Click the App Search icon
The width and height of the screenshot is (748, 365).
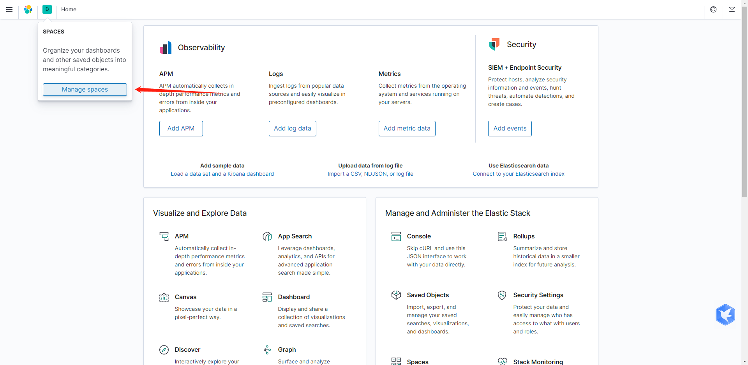[x=267, y=236]
